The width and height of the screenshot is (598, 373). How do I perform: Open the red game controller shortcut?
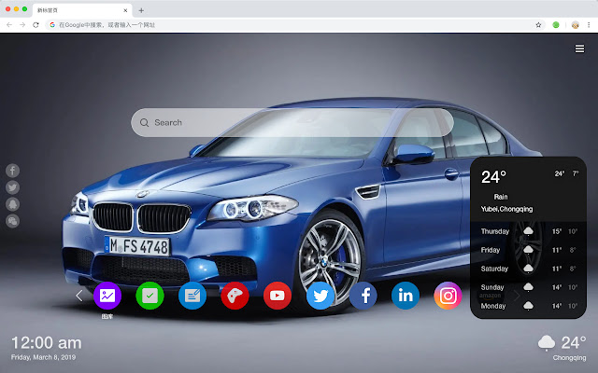[x=235, y=296]
